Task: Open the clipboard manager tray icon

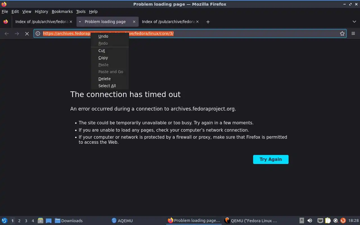Action: (x=328, y=220)
